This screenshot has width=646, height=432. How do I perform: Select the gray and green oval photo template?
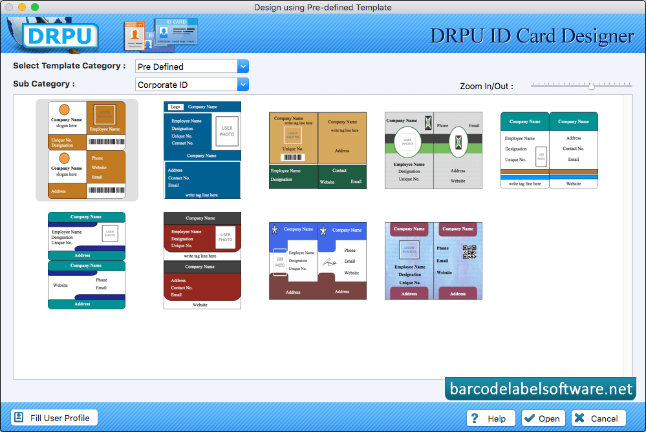pos(433,150)
